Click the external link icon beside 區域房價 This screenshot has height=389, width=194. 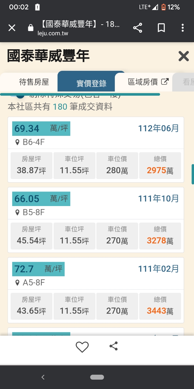pyautogui.click(x=165, y=82)
